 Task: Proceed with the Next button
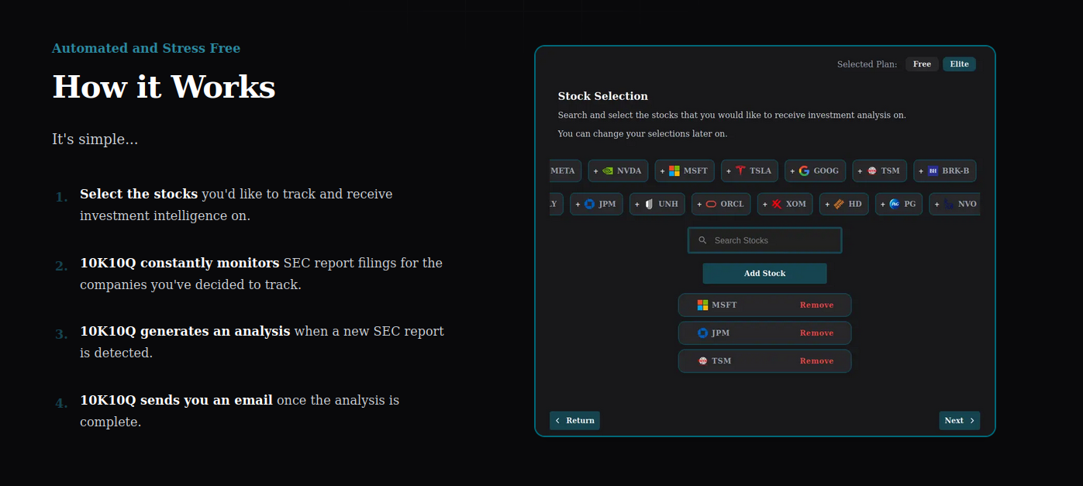[x=959, y=421]
